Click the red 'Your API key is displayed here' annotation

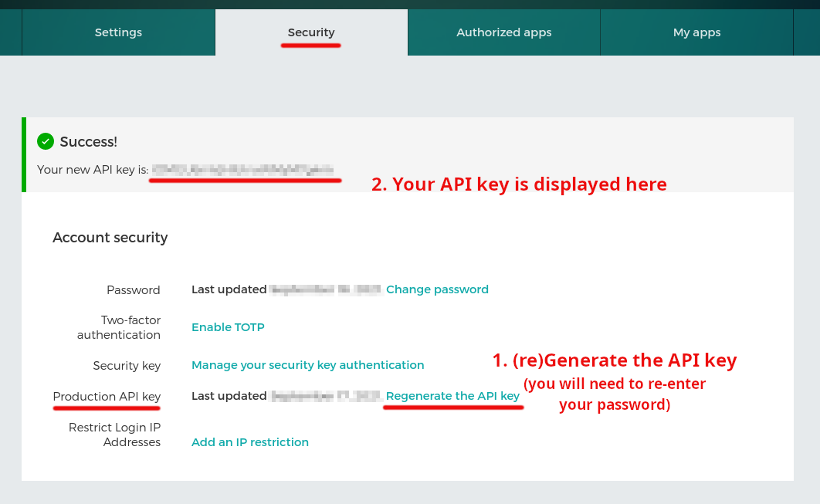pos(519,184)
